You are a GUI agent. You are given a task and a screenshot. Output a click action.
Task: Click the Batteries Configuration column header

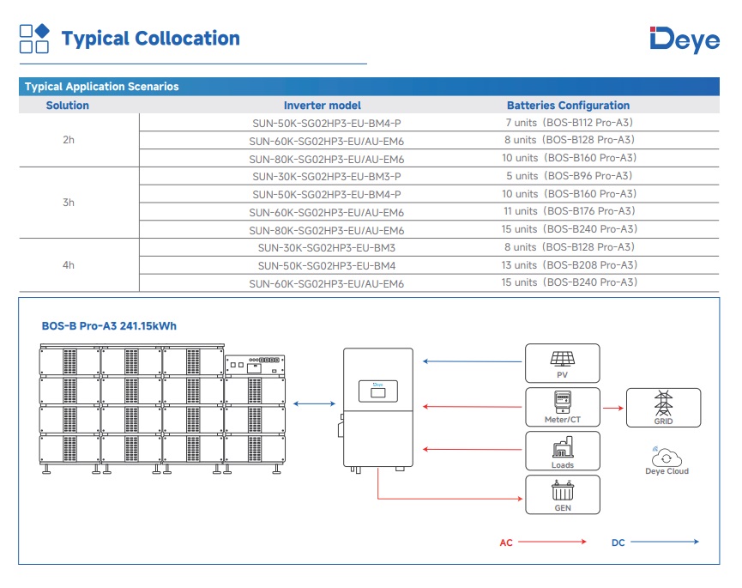[x=568, y=106]
